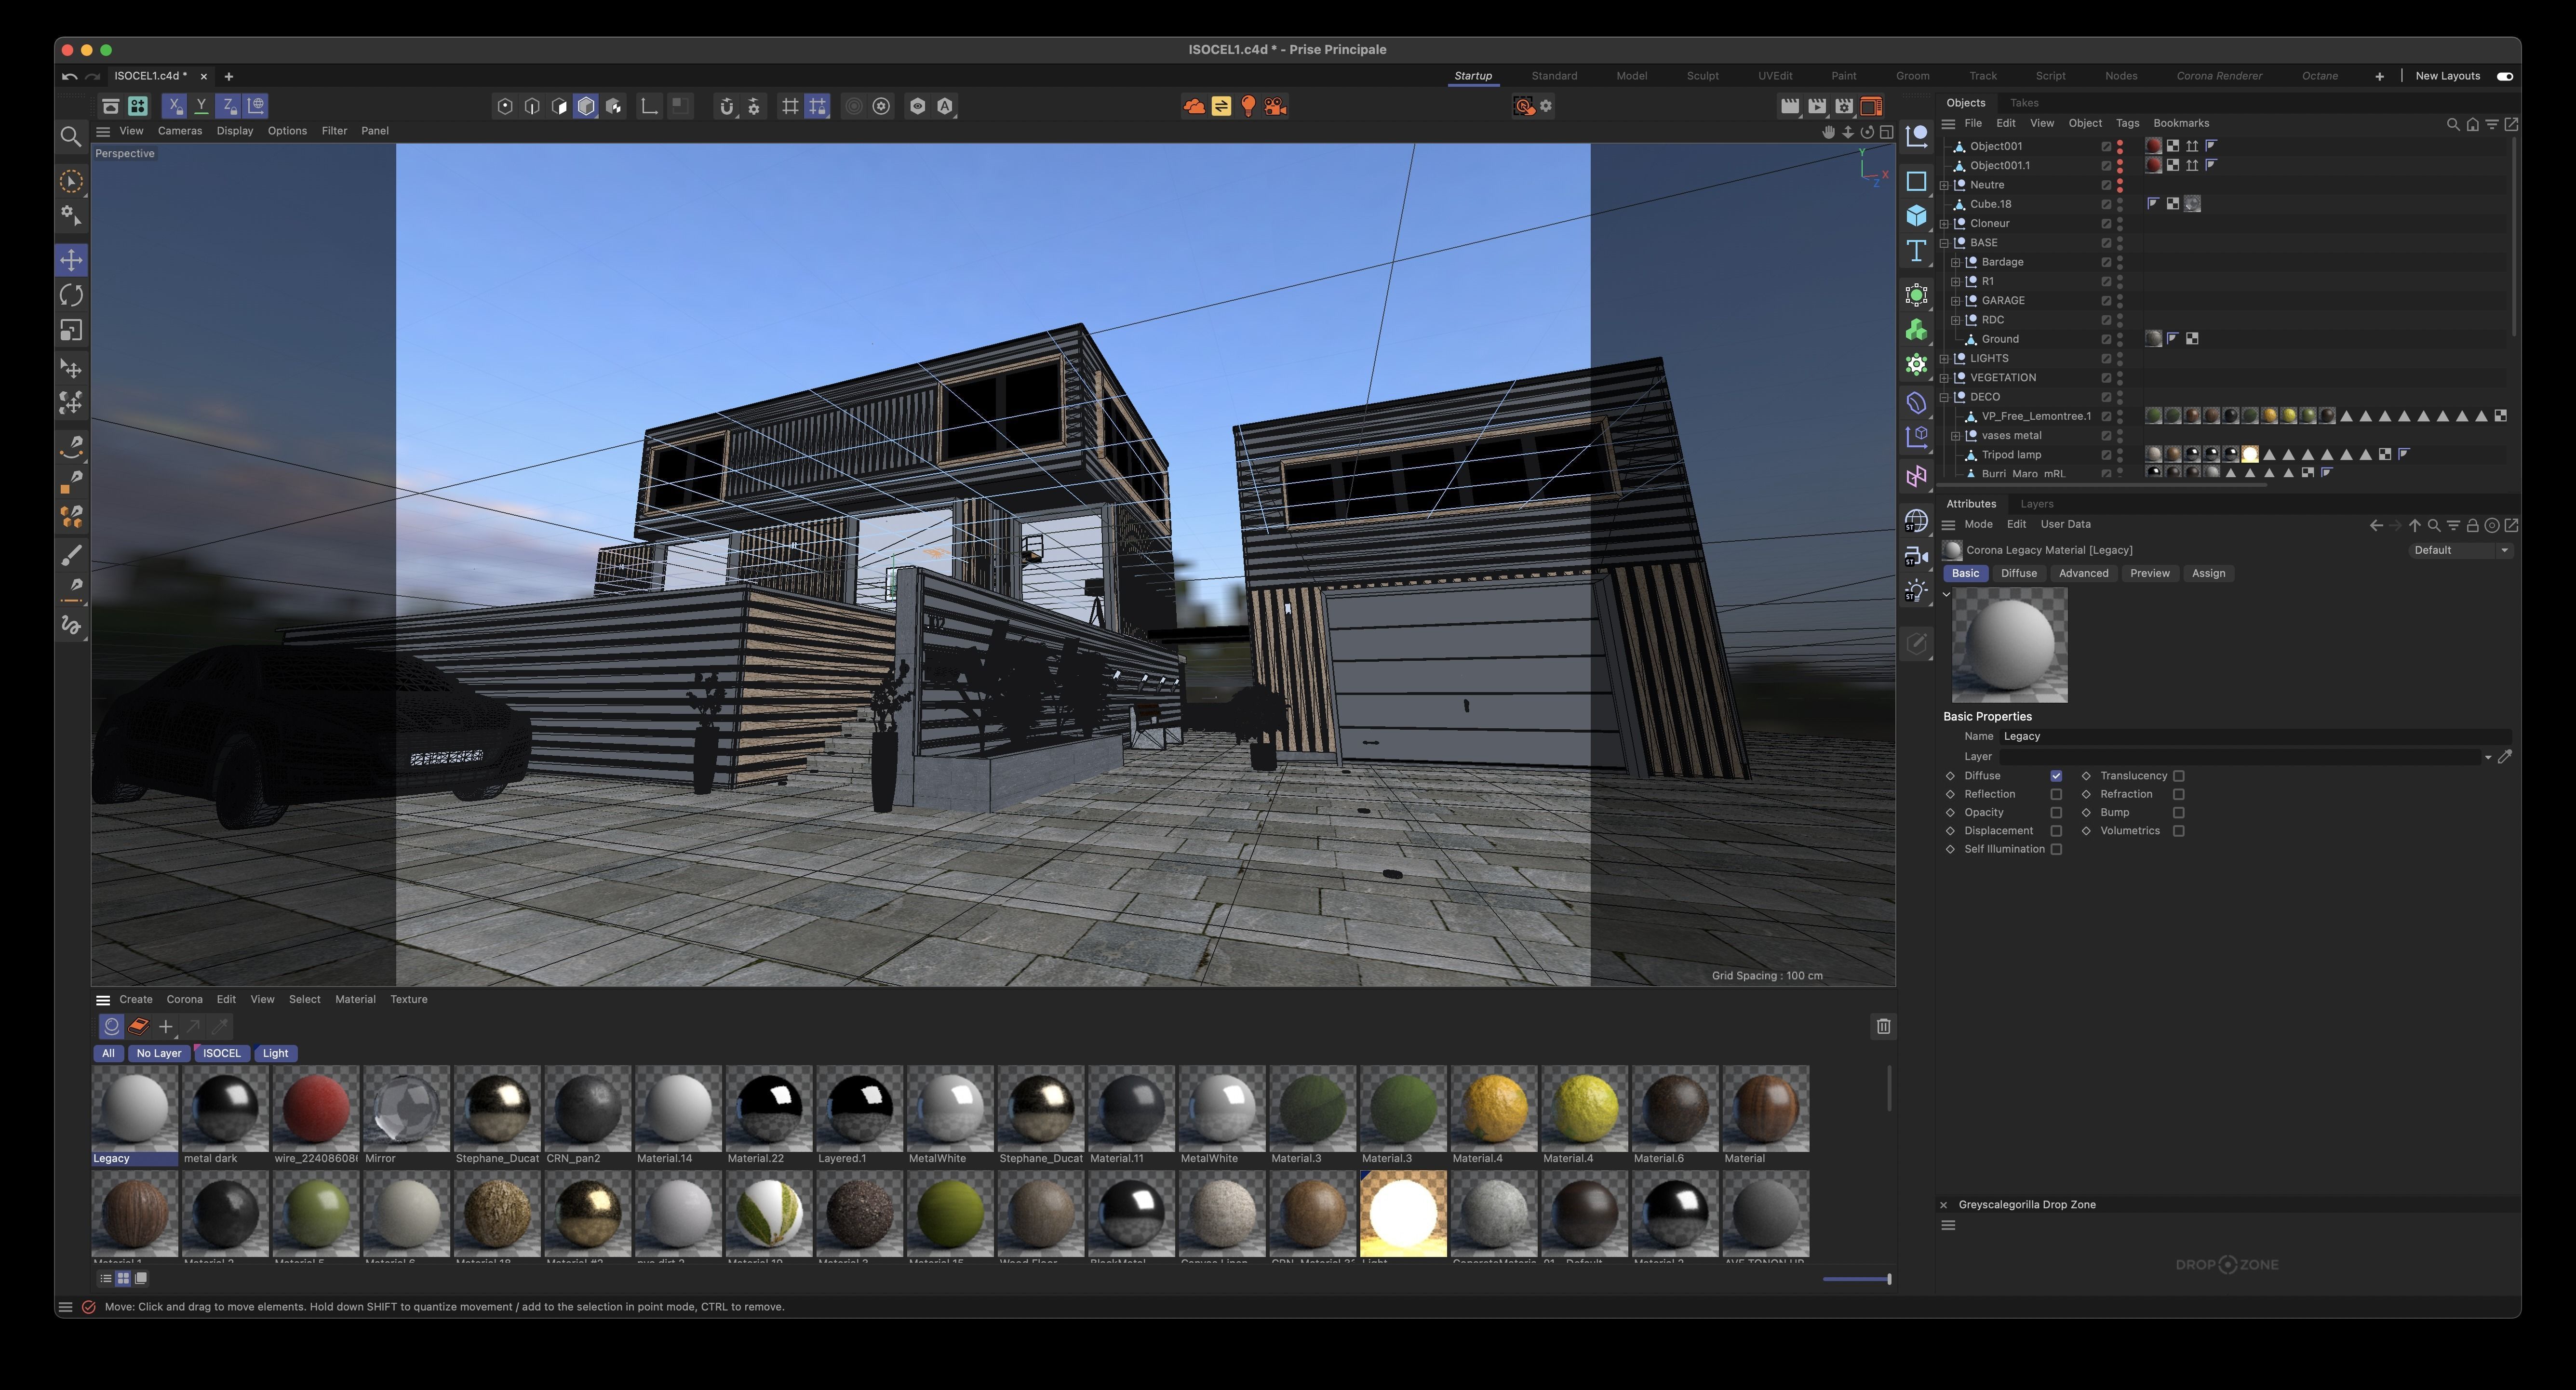This screenshot has height=1390, width=2576.
Task: Disable the Diffuse channel checkbox
Action: [x=2056, y=775]
